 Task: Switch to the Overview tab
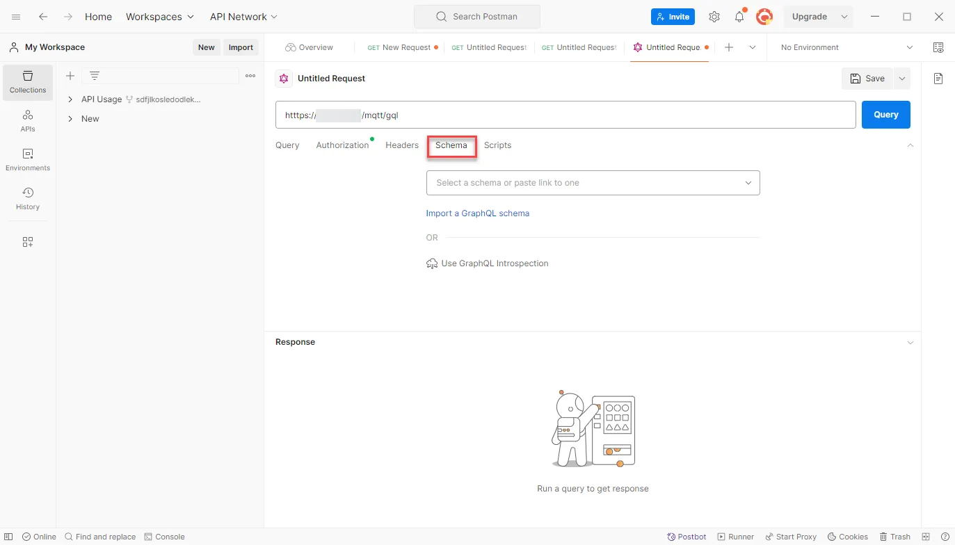309,47
